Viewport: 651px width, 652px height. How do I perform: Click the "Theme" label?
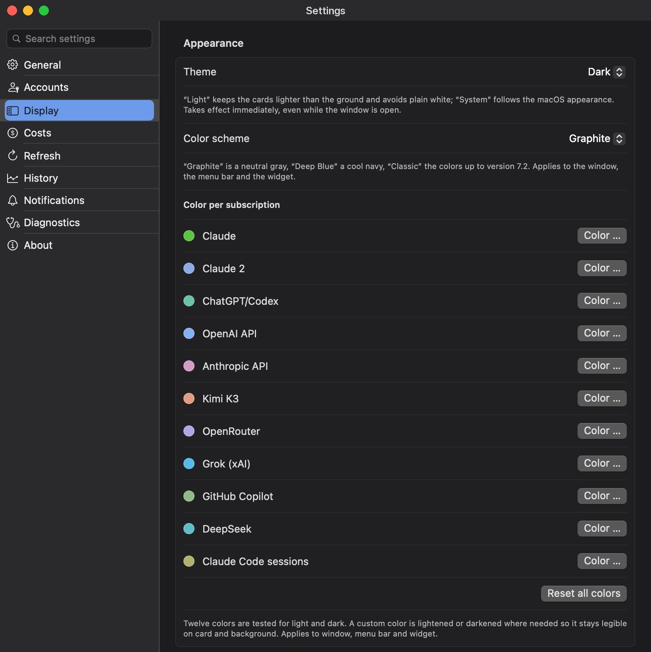pyautogui.click(x=200, y=72)
